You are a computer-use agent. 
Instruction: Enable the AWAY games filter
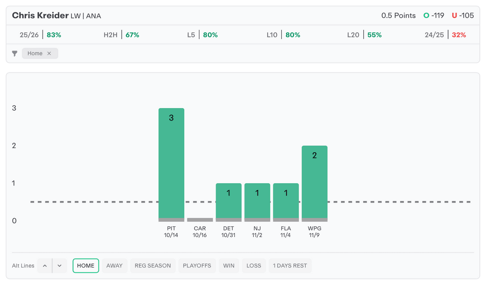(x=114, y=266)
